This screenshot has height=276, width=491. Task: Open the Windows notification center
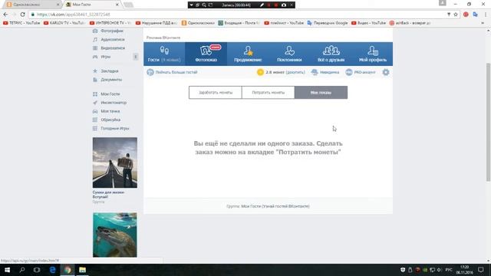click(x=481, y=270)
